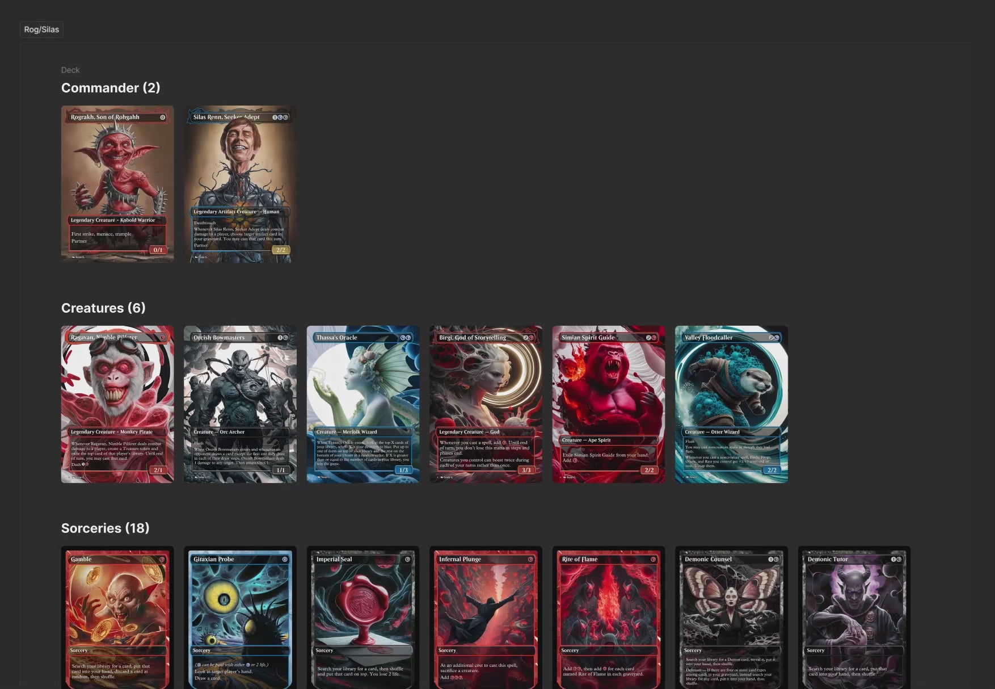Open the Ragavan, Nimble Pilferer card
This screenshot has width=995, height=689.
117,404
